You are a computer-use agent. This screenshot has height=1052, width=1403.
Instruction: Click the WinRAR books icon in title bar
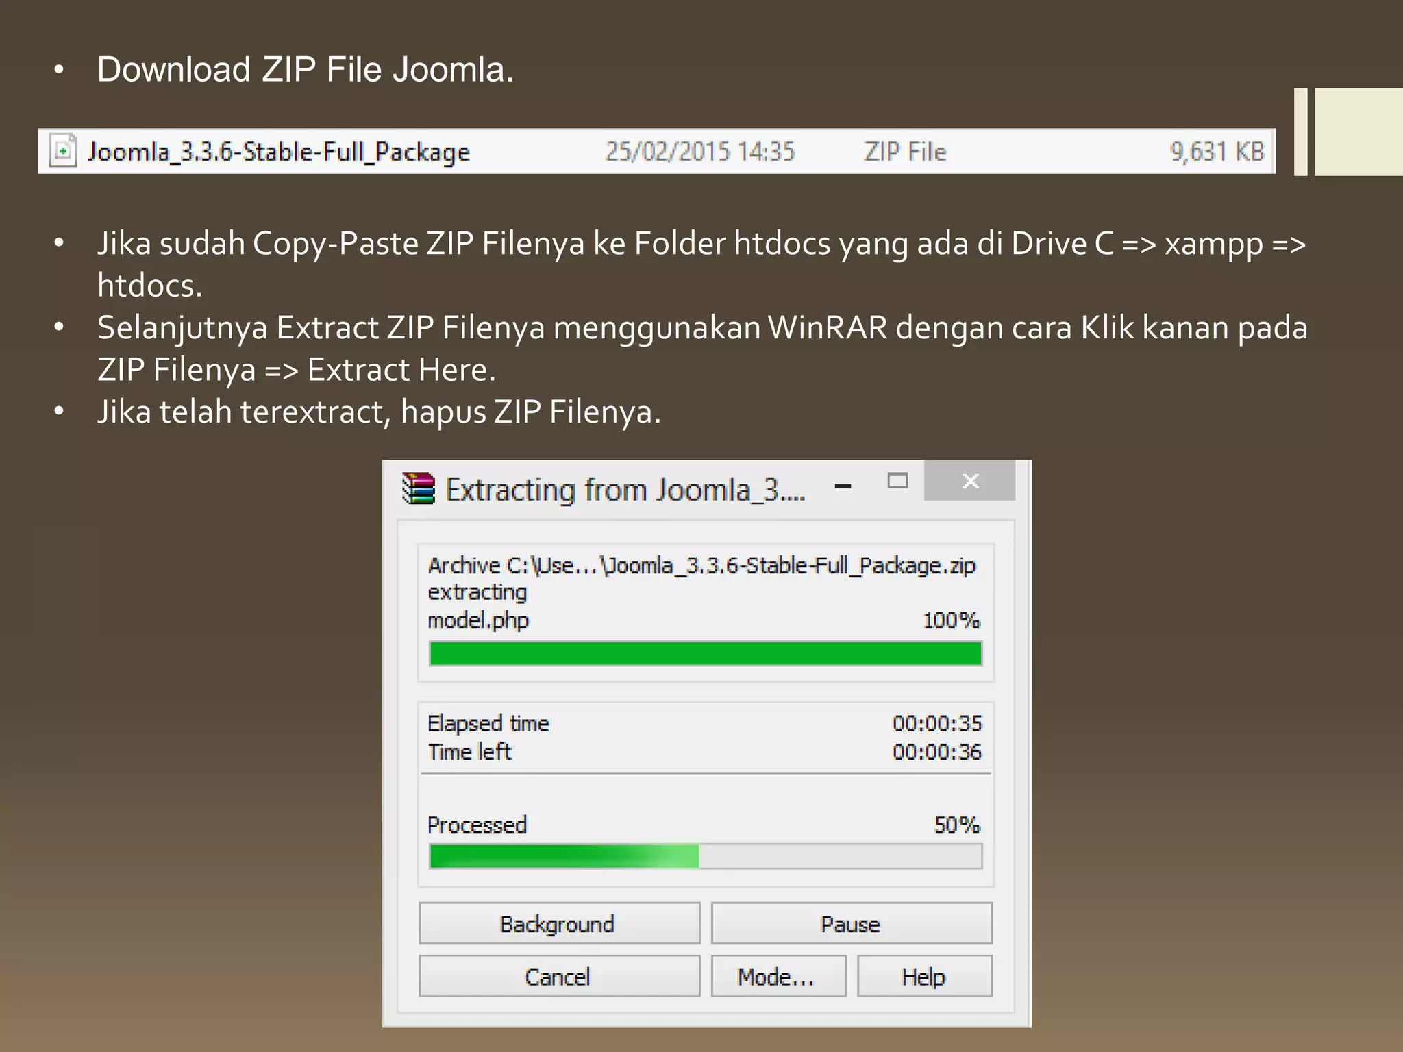(x=419, y=488)
